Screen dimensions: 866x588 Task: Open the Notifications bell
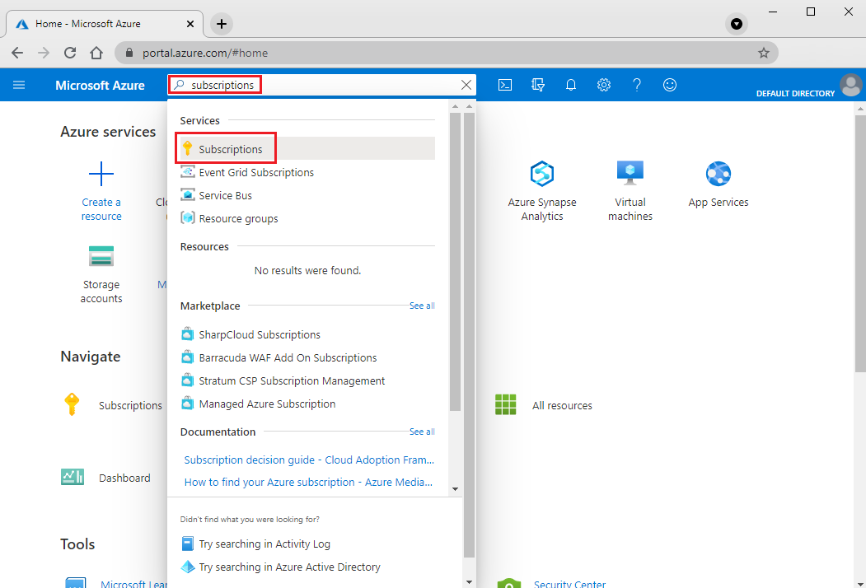570,85
